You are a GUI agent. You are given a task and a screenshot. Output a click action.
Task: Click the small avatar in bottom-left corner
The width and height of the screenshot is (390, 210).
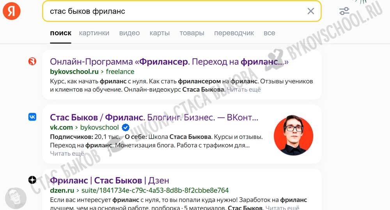pyautogui.click(x=15, y=198)
